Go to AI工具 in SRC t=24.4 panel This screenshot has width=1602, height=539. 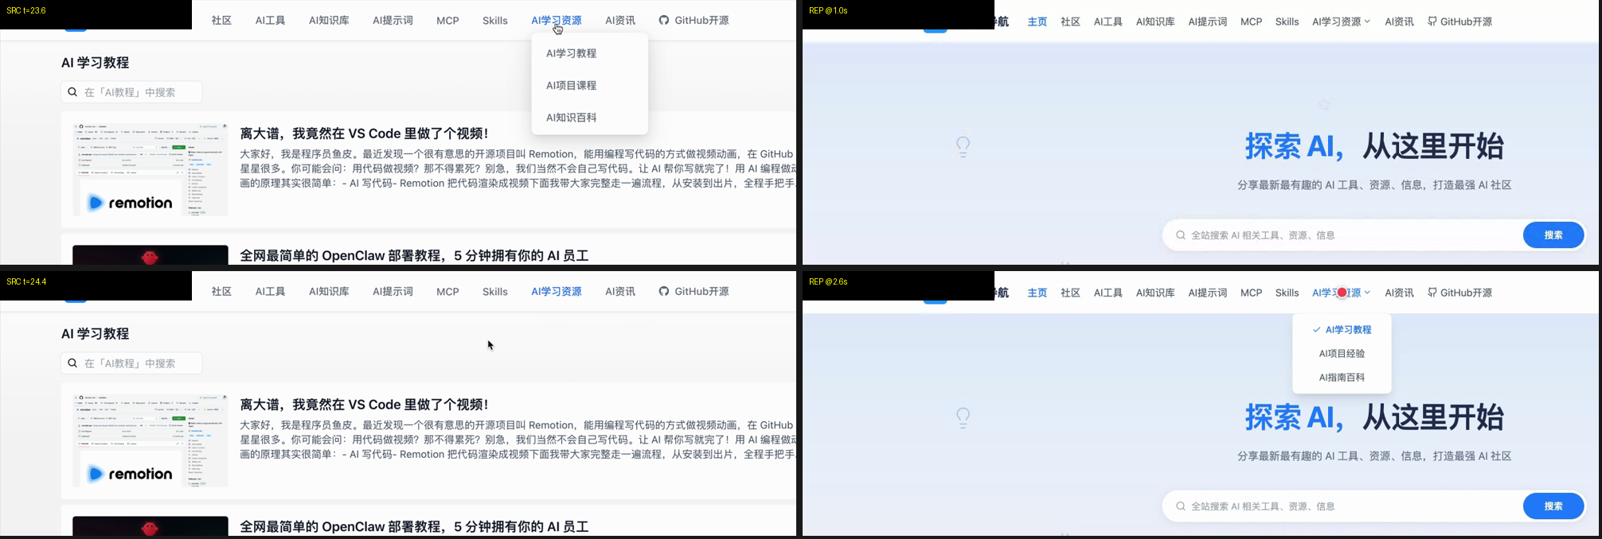[x=271, y=292]
